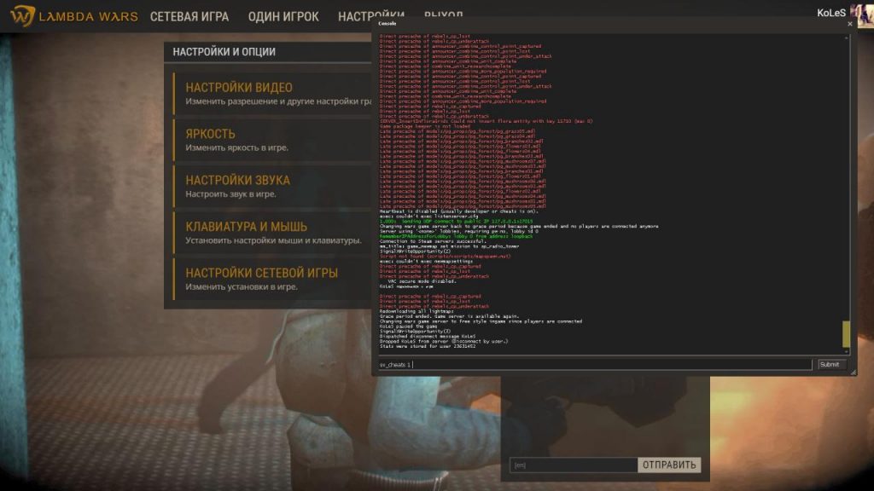Open ЯРКОСТЬ brightness settings
The height and width of the screenshot is (491, 874).
[208, 132]
